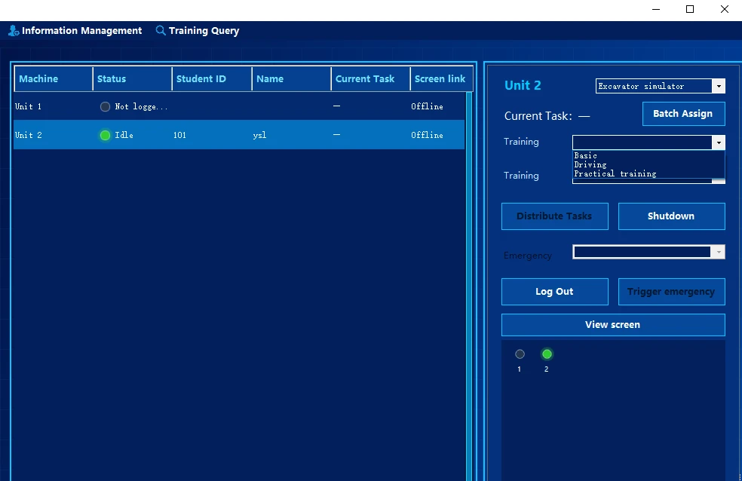Click the Trigger emergency button
The width and height of the screenshot is (742, 481).
tap(671, 292)
